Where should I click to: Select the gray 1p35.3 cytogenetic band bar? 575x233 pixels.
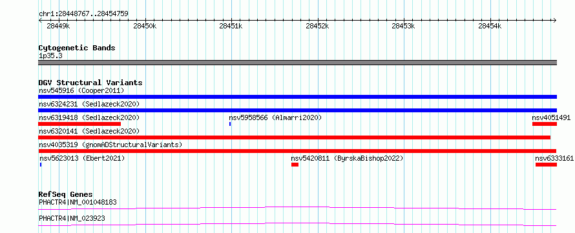coord(297,62)
